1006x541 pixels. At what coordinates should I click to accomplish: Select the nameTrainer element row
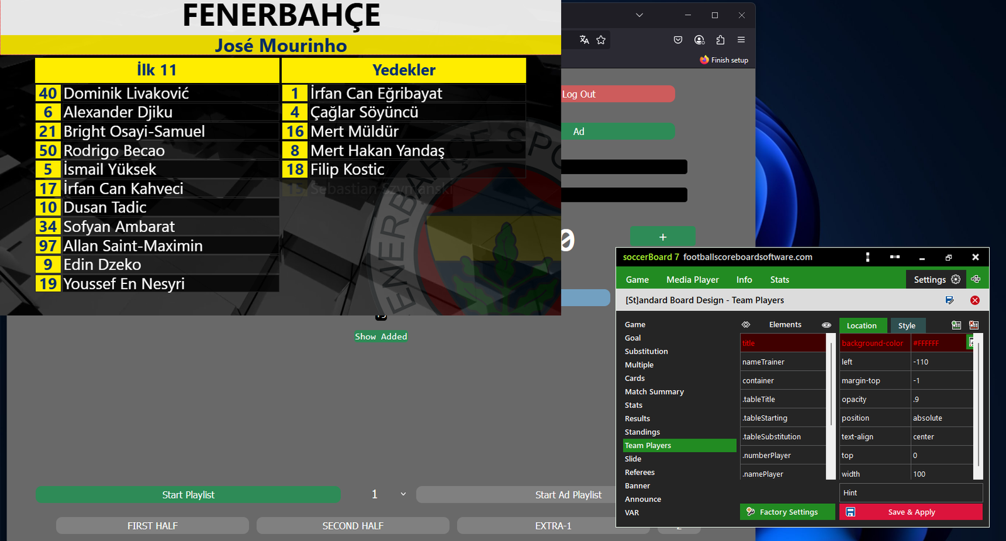coord(783,362)
